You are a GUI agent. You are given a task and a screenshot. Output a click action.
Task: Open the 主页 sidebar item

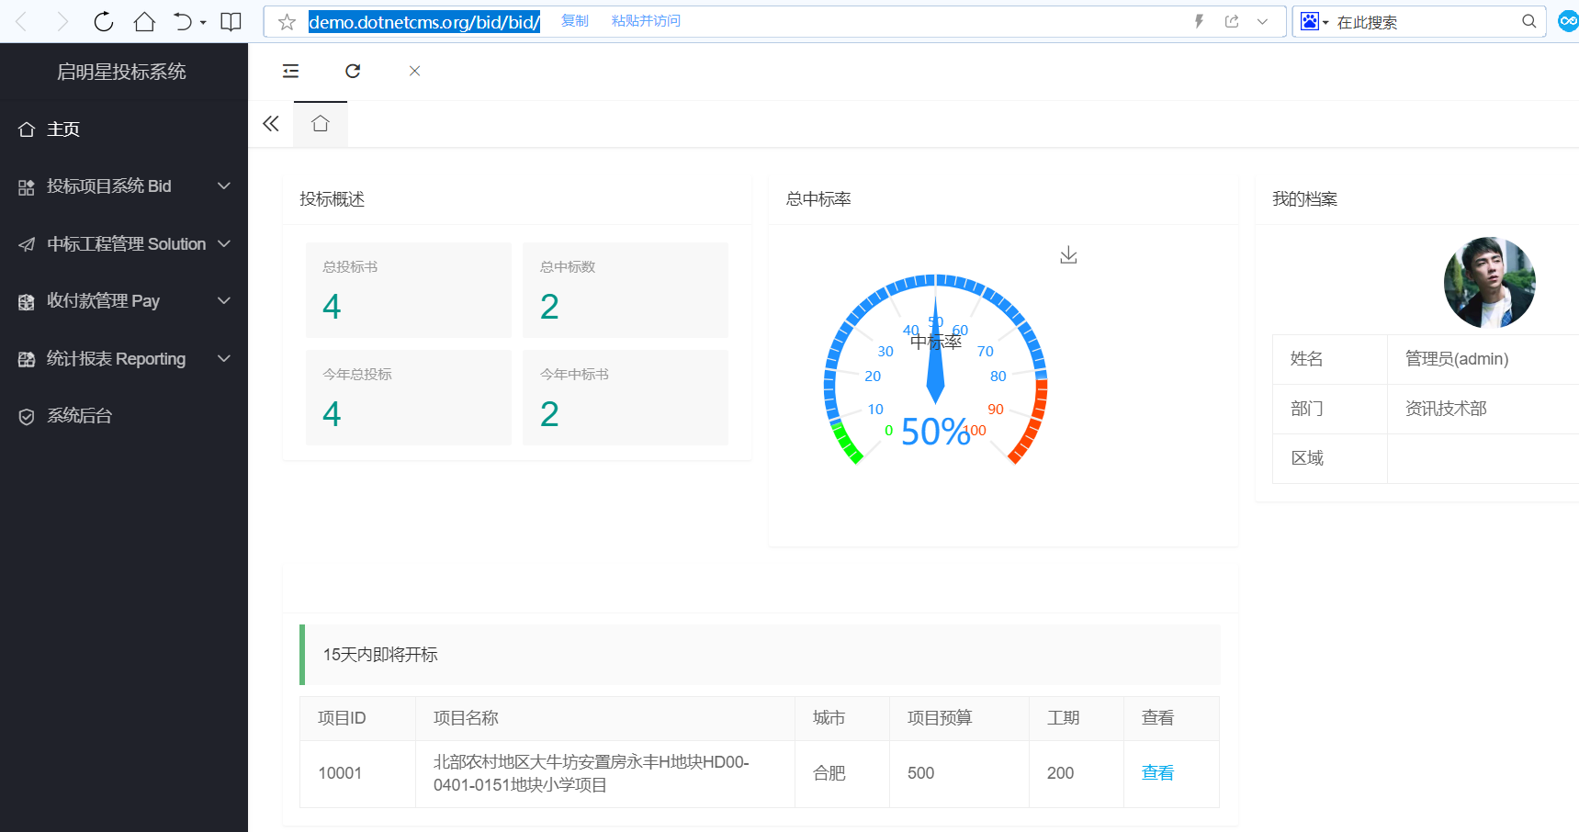(x=63, y=129)
